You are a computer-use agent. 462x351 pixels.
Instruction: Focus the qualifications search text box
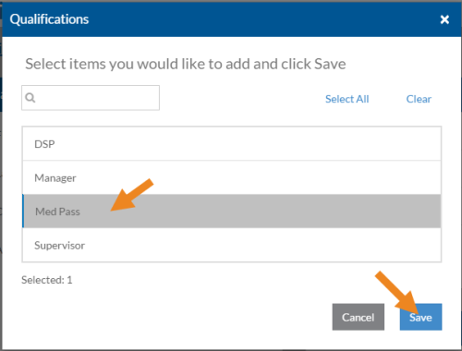click(x=91, y=98)
